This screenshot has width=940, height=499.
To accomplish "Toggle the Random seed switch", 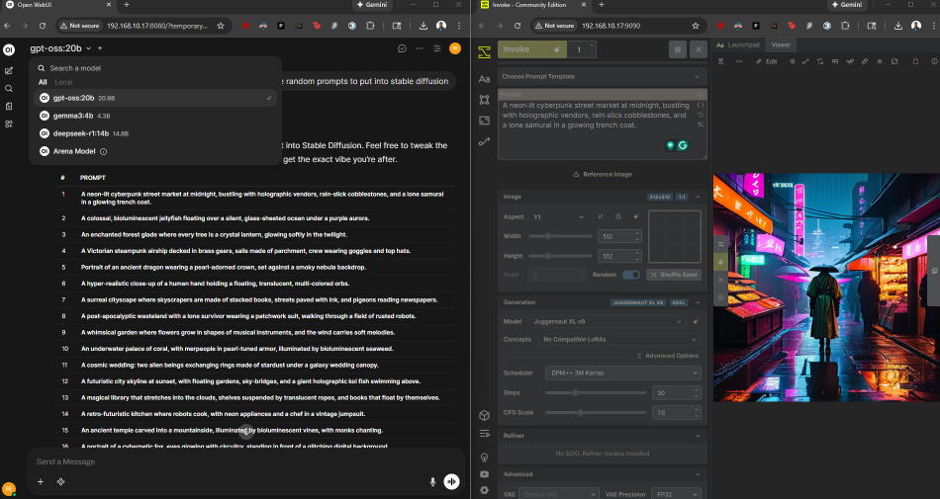I will [630, 275].
